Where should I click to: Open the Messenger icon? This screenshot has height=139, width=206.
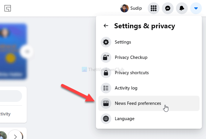coord(167,8)
